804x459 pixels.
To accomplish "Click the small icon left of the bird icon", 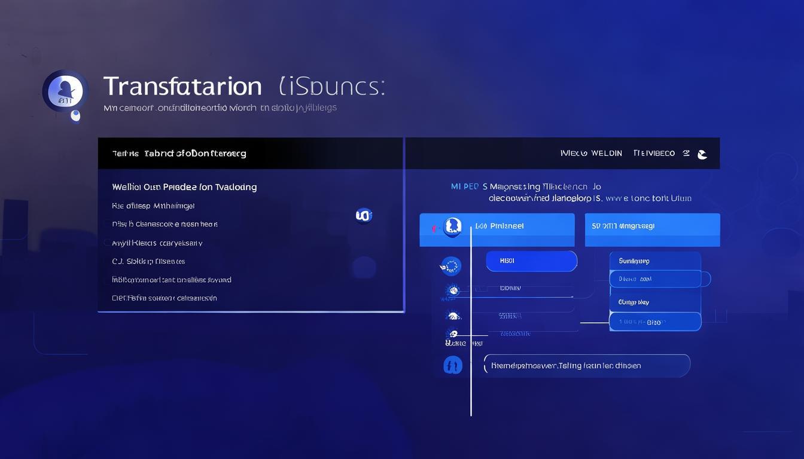I will click(x=686, y=154).
